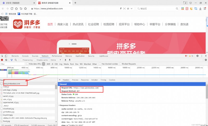The image size is (208, 126).
Task: Open DevTools settings gear
Action: point(197,56)
